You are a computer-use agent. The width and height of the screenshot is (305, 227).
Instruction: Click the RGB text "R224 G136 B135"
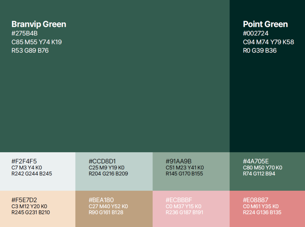pyautogui.click(x=262, y=212)
